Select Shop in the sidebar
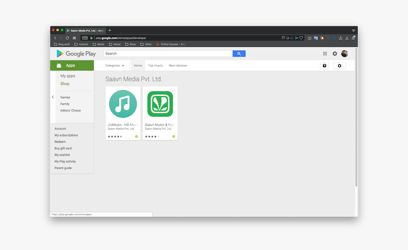Image resolution: width=408 pixels, height=250 pixels. 65,84
